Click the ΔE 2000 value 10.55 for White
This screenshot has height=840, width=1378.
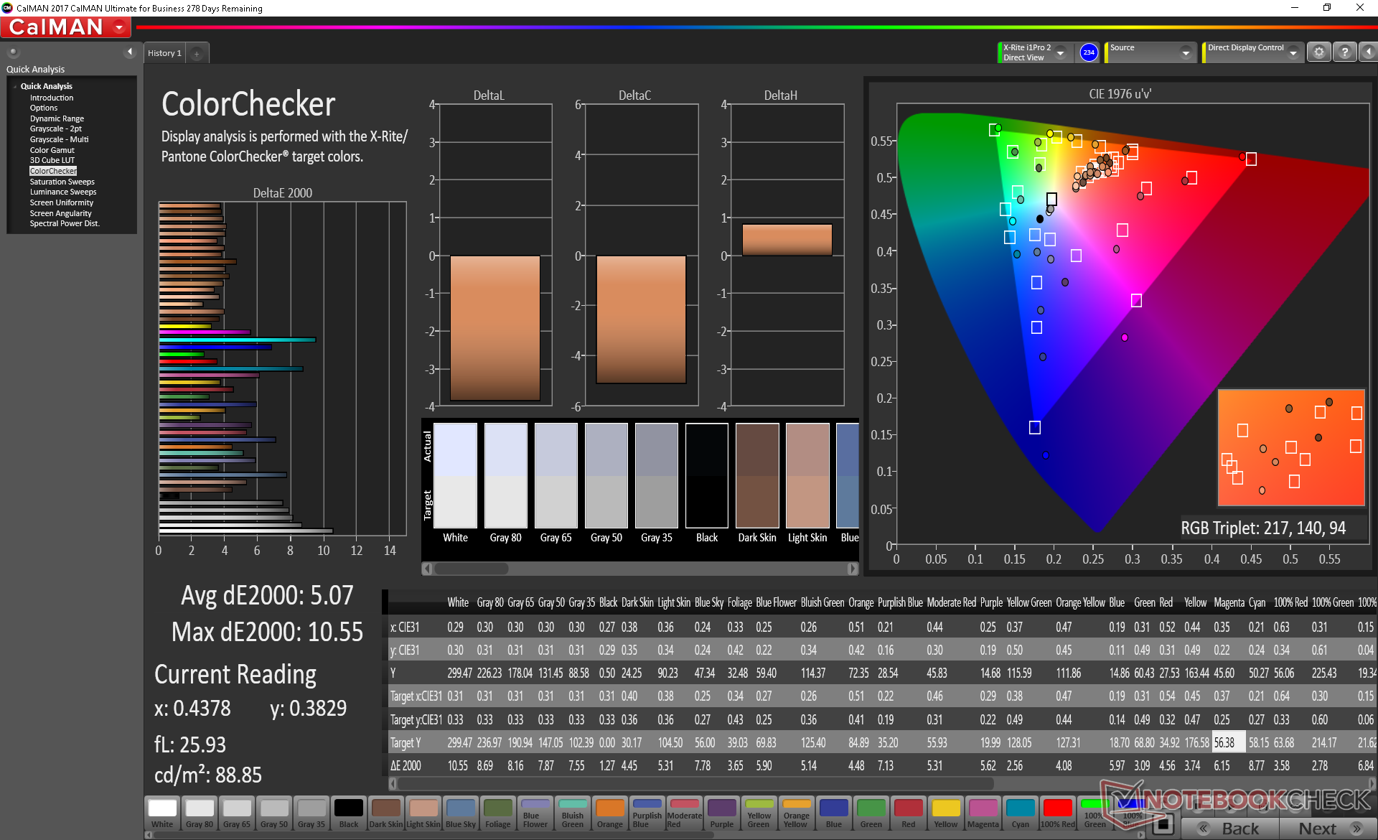tap(457, 766)
